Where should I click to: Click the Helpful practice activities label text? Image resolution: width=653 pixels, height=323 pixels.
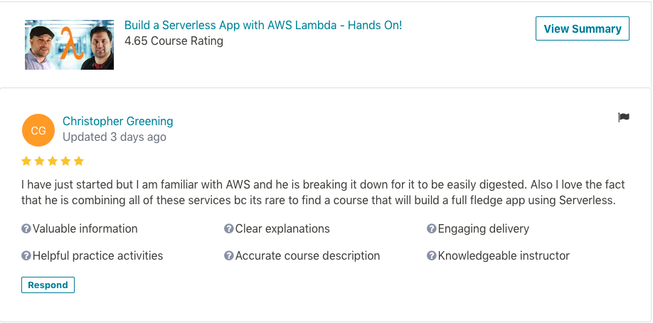tap(98, 255)
